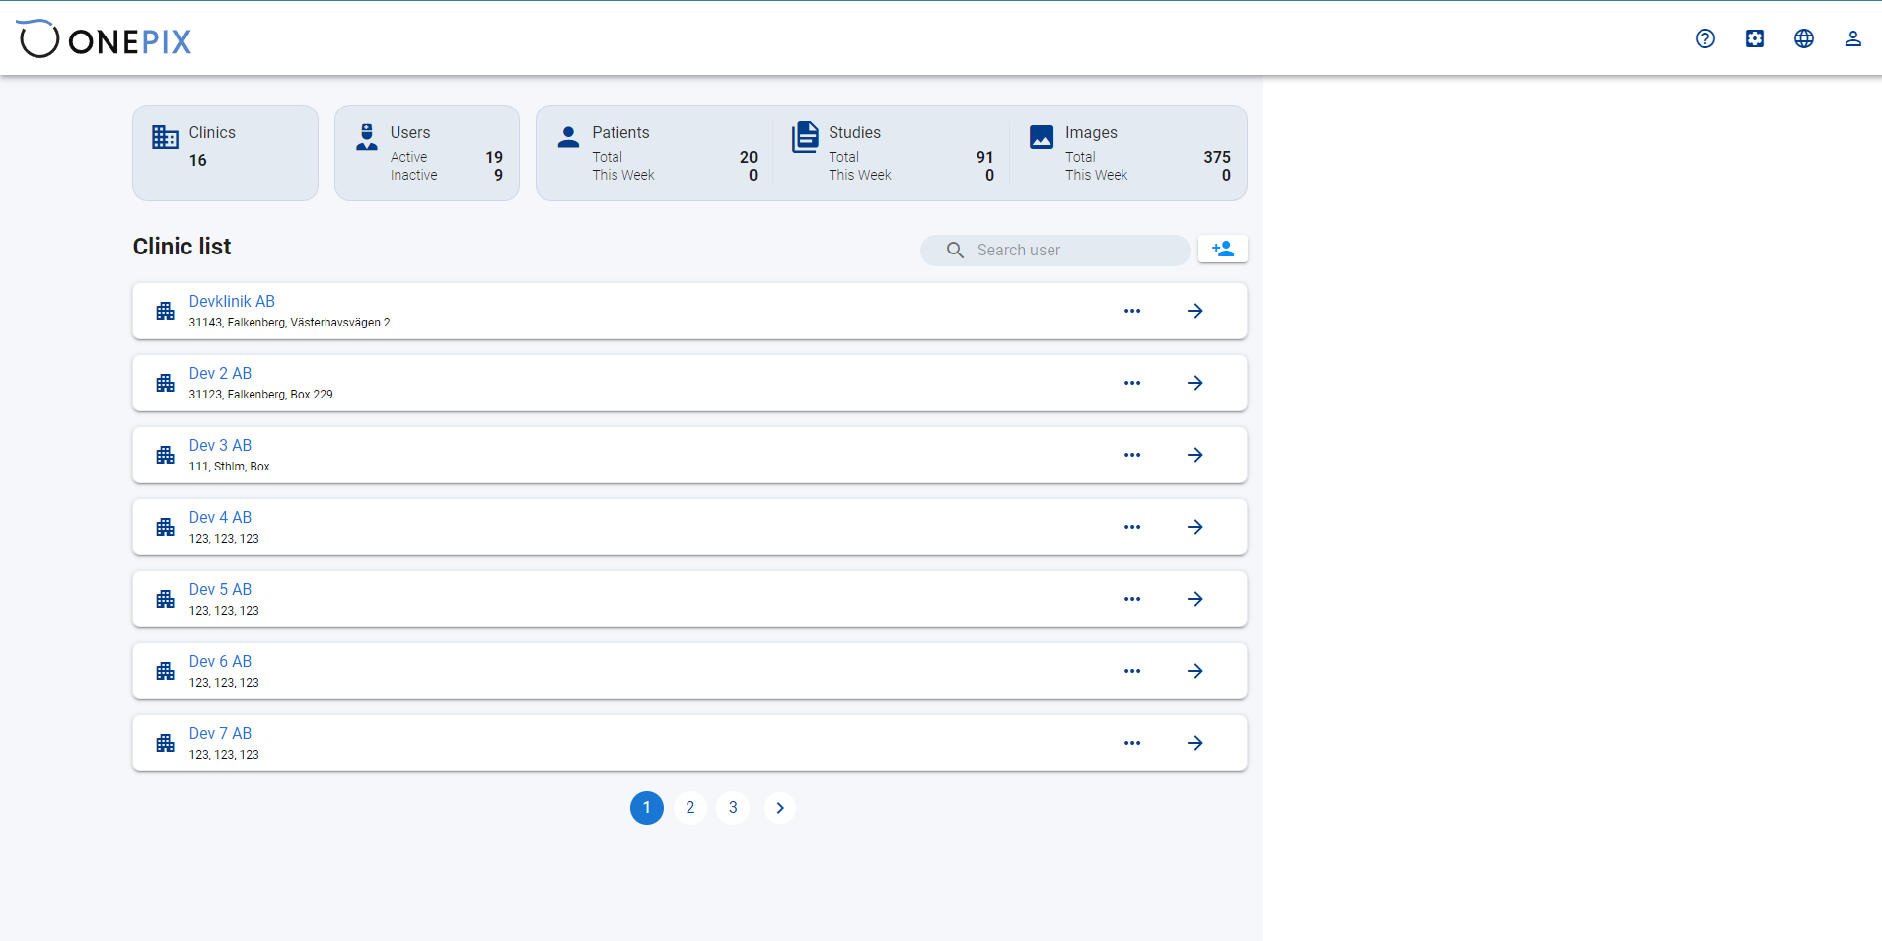Open more options for Dev 2 AB
This screenshot has height=941, width=1882.
coord(1132,383)
